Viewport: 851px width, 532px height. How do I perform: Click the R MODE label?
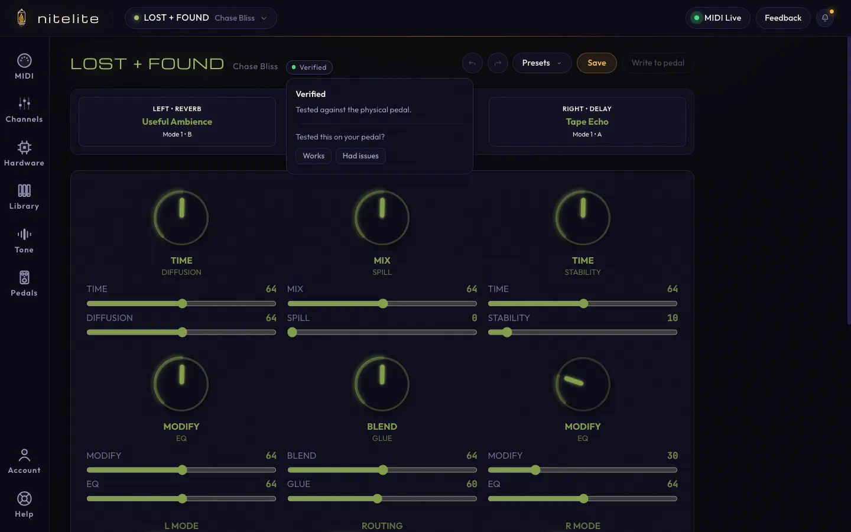tap(583, 526)
